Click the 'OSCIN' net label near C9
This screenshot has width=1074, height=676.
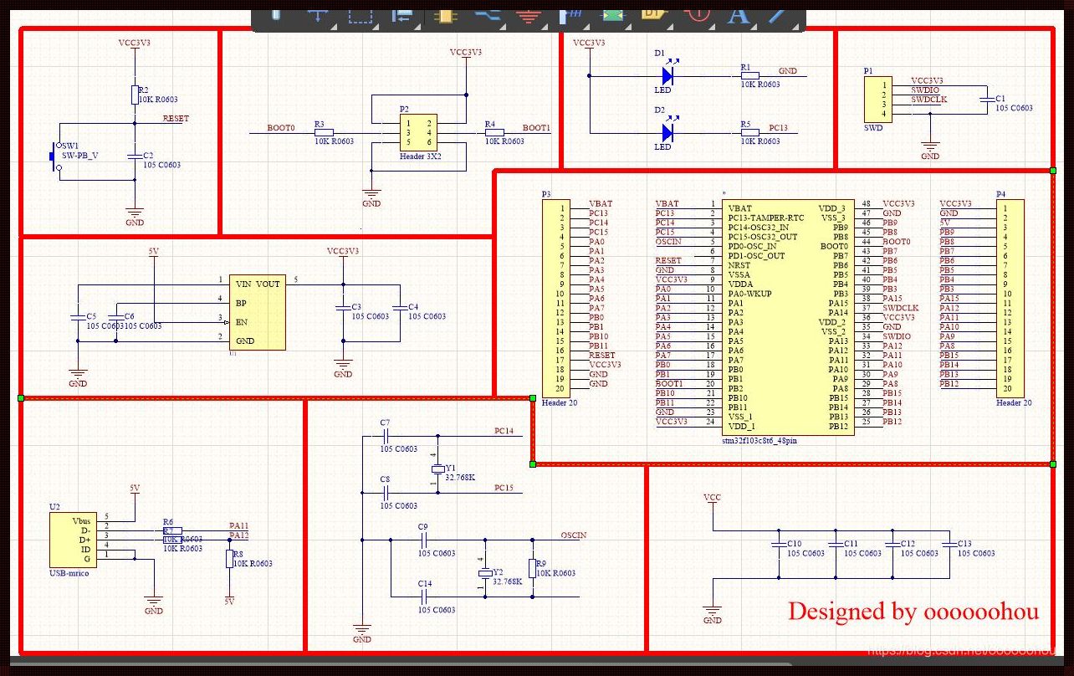click(574, 535)
